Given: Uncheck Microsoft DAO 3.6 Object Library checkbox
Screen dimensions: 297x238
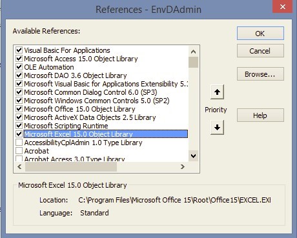Looking at the screenshot, I should 19,75.
